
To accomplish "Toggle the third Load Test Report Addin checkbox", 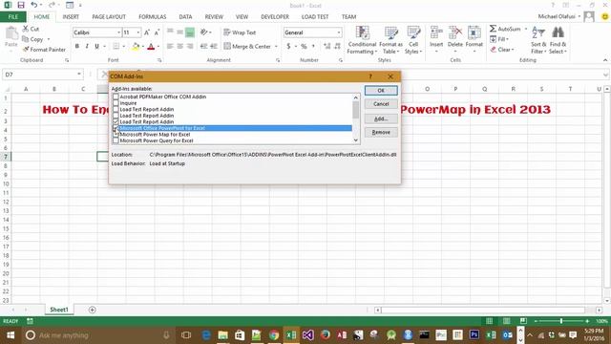I will [x=116, y=121].
